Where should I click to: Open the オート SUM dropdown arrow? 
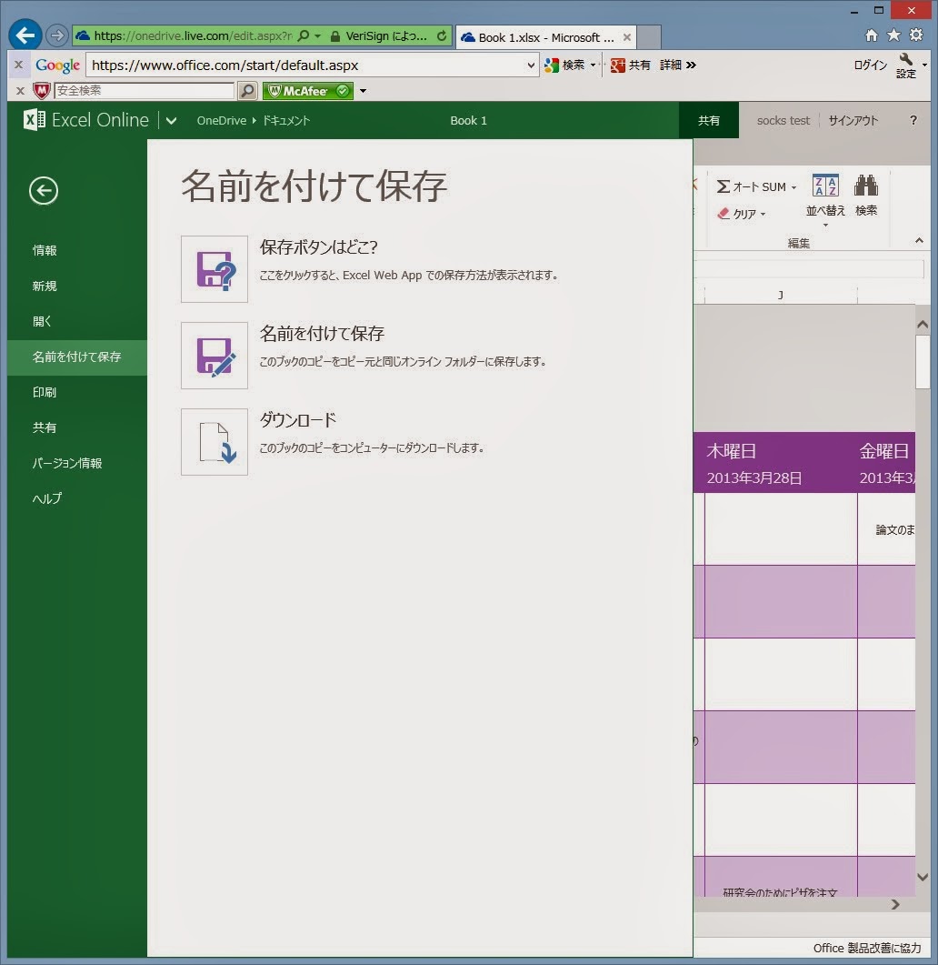(x=794, y=187)
